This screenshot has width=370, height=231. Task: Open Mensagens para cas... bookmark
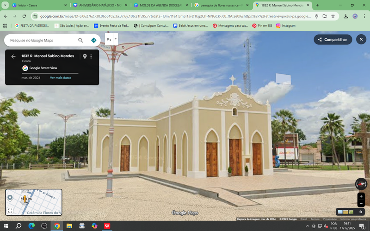[230, 26]
